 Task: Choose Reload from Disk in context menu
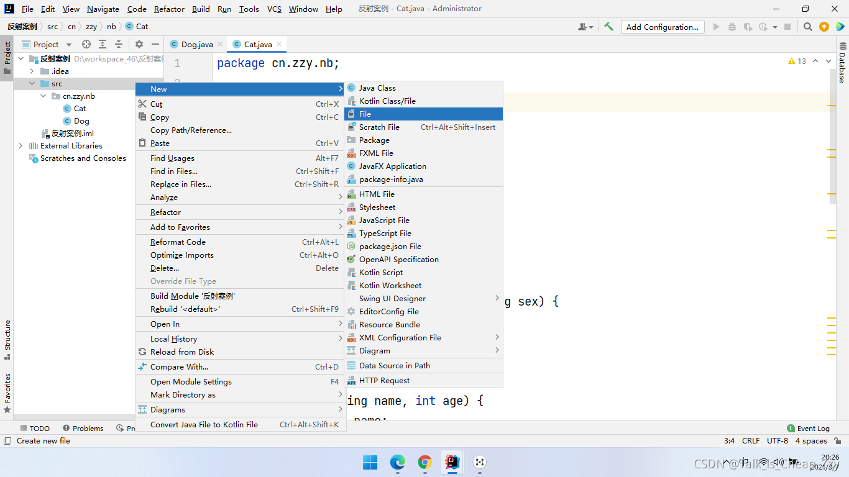(x=241, y=352)
